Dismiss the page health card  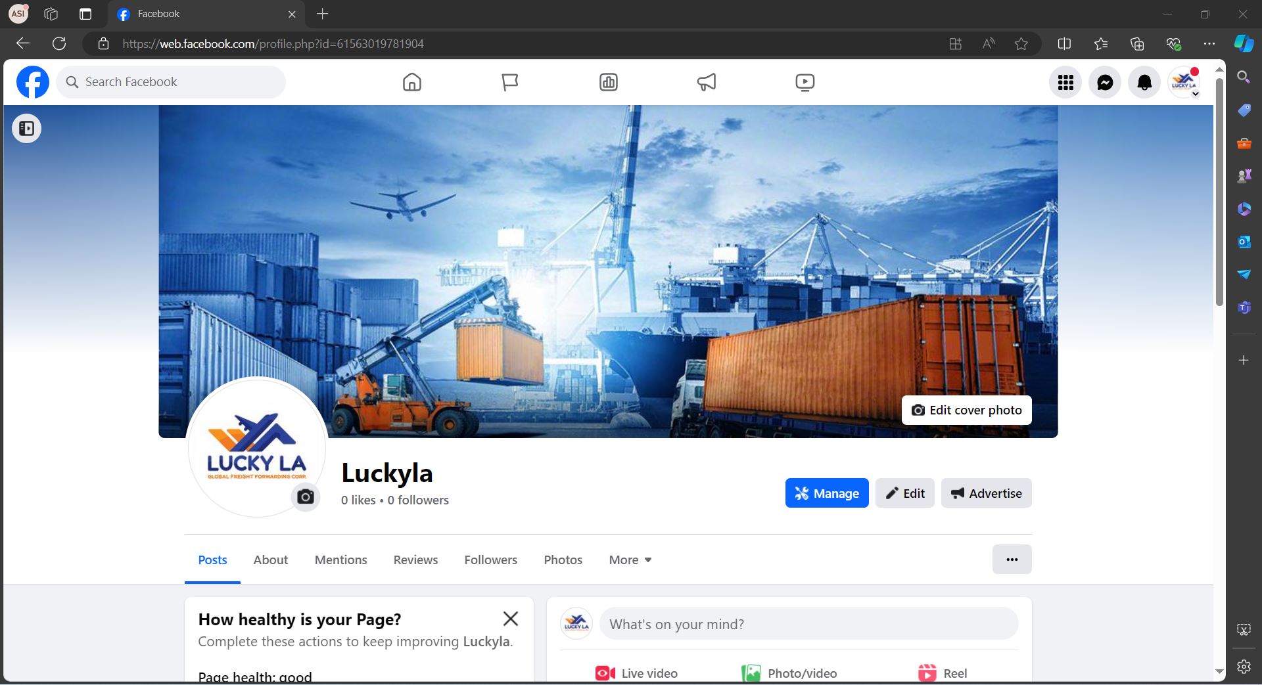510,619
